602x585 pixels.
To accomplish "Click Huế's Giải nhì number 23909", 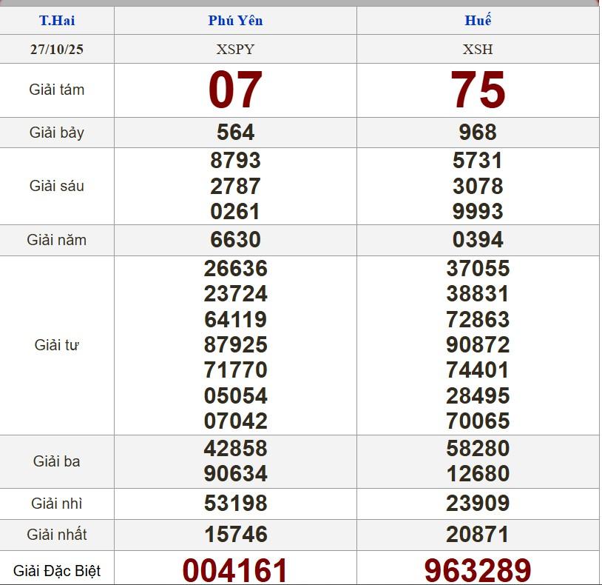I will click(x=478, y=504).
